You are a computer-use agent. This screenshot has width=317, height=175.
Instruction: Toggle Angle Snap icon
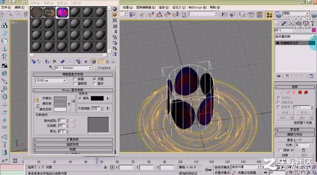(160, 14)
